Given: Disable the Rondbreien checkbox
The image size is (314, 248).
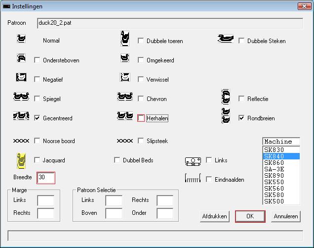Looking at the screenshot, I should coord(242,118).
